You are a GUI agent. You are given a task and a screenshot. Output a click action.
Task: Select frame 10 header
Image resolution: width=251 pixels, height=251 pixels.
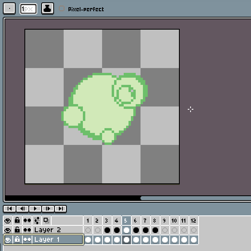(x=174, y=221)
